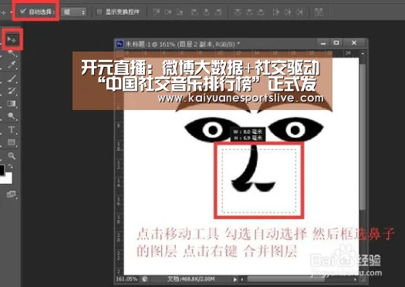Click the 161.05% zoom level field
Viewport: 405px width, 287px height.
point(127,279)
